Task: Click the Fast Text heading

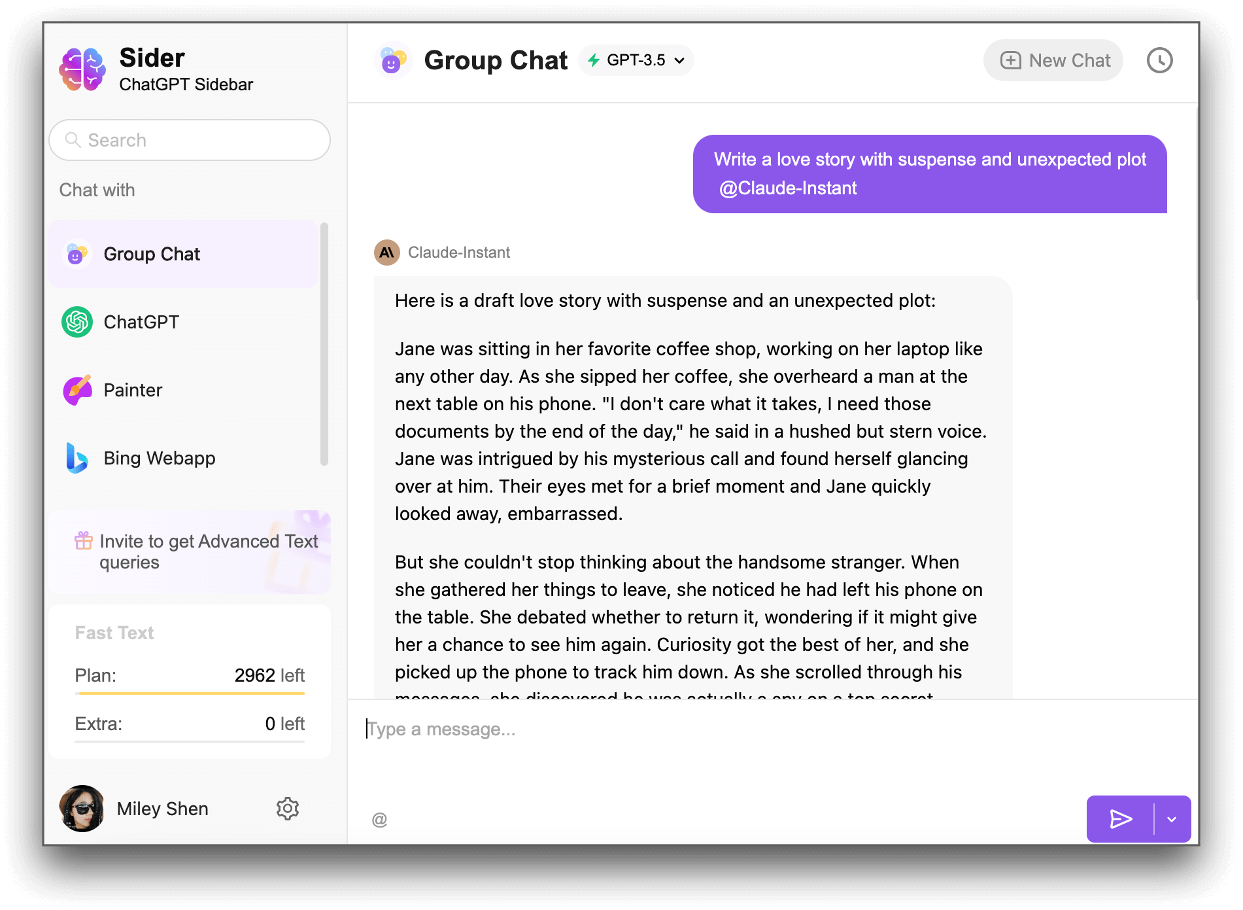Action: click(114, 633)
